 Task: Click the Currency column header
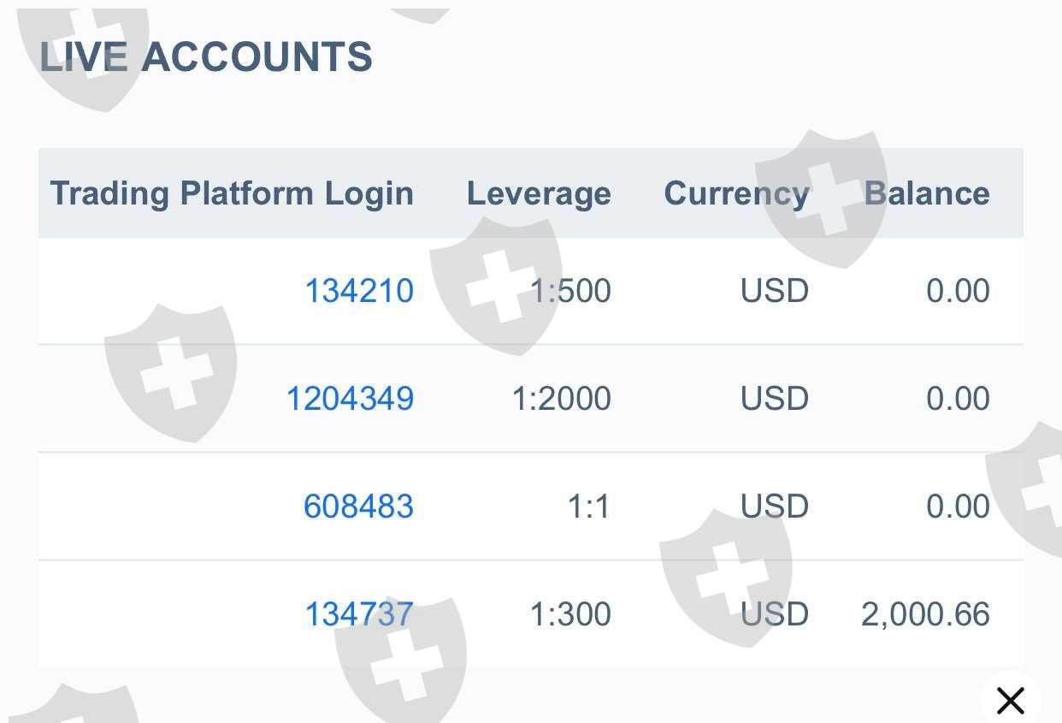(736, 194)
